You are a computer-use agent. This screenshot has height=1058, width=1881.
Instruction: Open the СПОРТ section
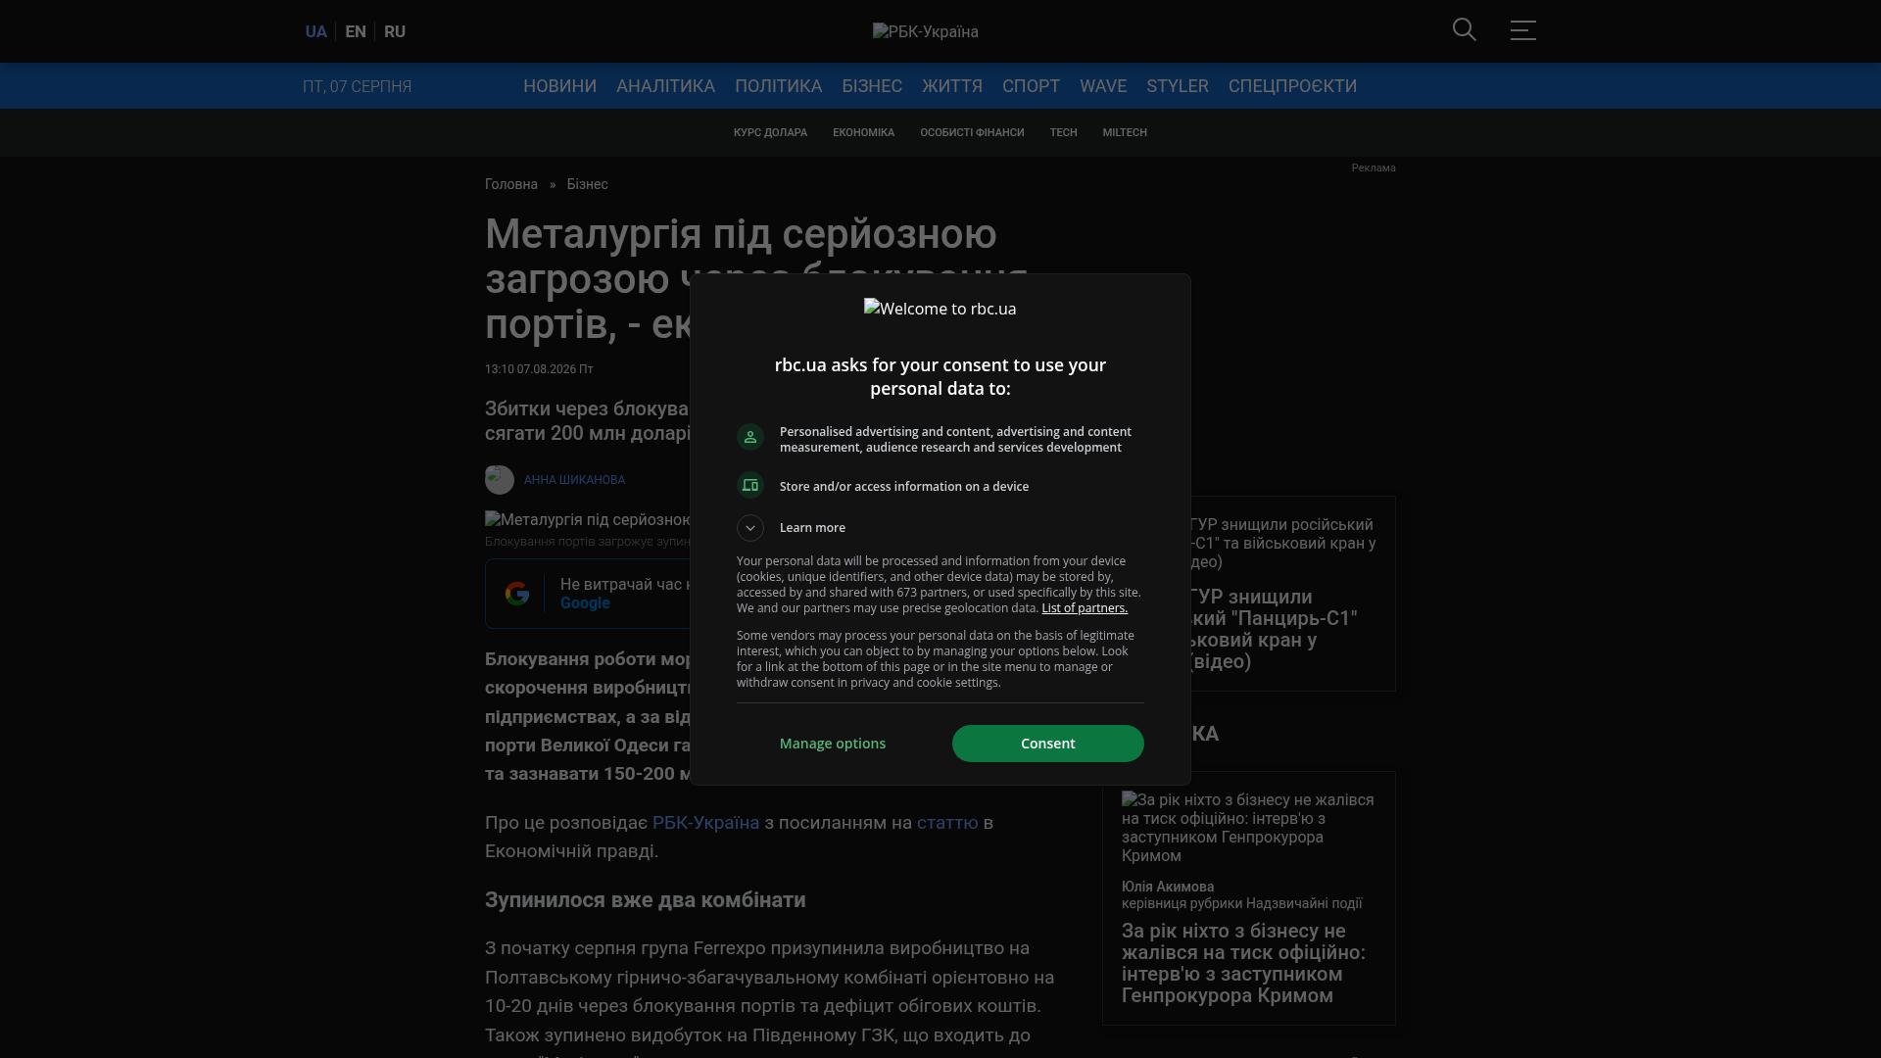[x=1031, y=86]
